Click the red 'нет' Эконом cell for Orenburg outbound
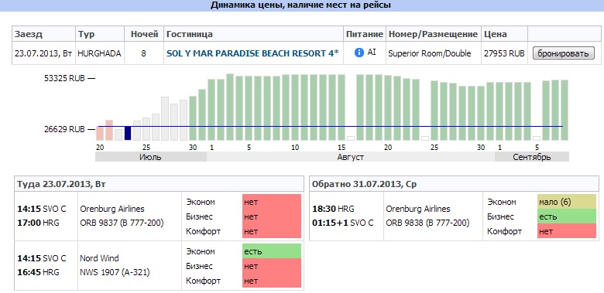This screenshot has height=293, width=604. (x=272, y=202)
